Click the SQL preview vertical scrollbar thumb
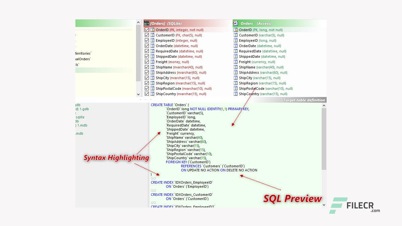 pos(324,139)
